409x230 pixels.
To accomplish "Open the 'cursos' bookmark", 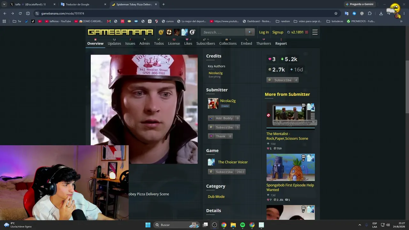I will [x=168, y=21].
